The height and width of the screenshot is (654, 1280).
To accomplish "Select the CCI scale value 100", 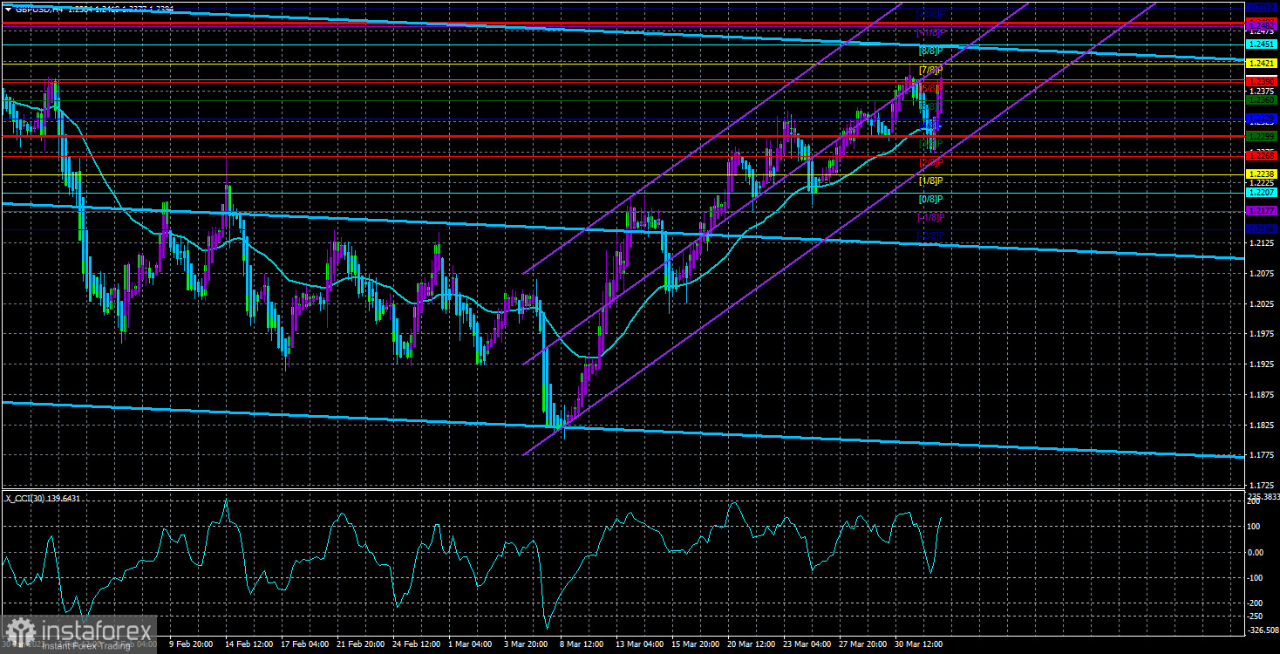I will point(1255,526).
